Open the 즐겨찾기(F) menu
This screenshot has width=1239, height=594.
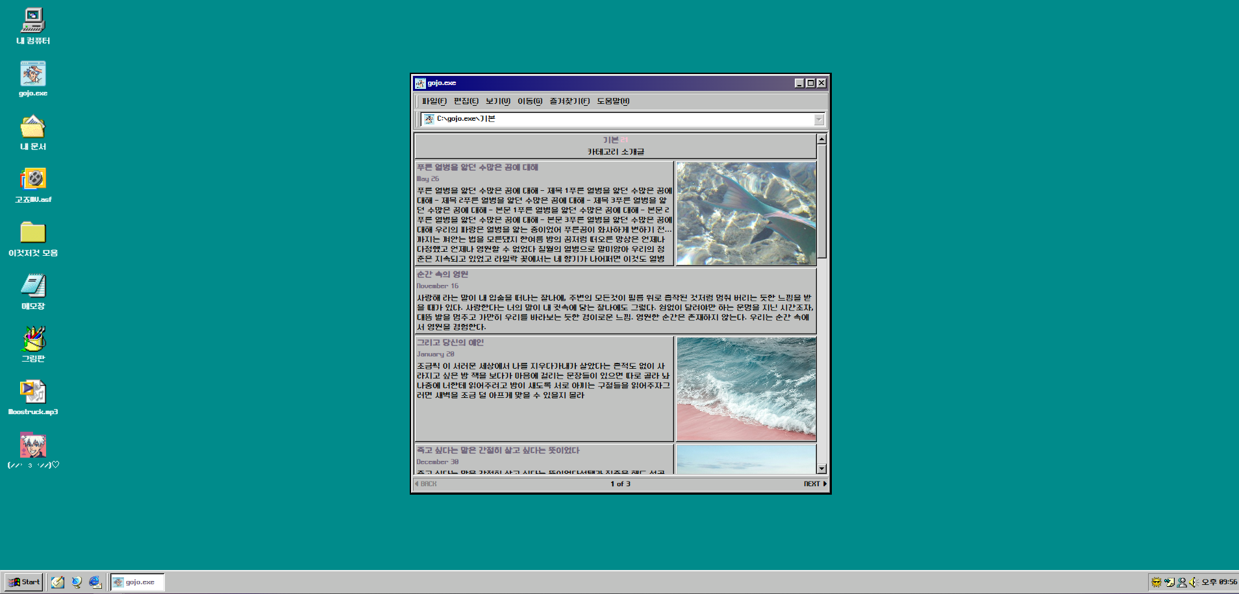pos(569,101)
